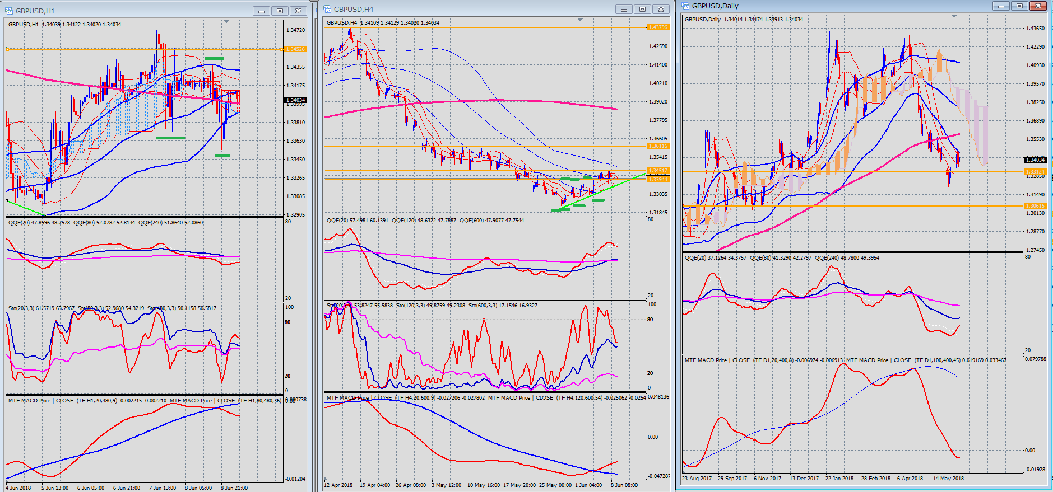1053x492 pixels.
Task: Close the GBPUSD,Daily chart window
Action: pyautogui.click(x=1038, y=6)
